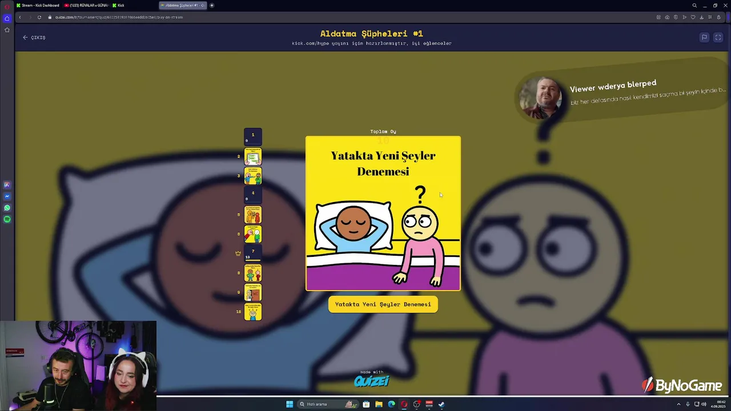Open Opera bookmarks star in sidebar

pos(7,30)
